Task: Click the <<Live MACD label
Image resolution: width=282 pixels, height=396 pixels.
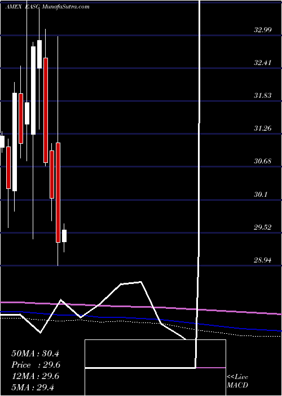Action: [x=237, y=381]
